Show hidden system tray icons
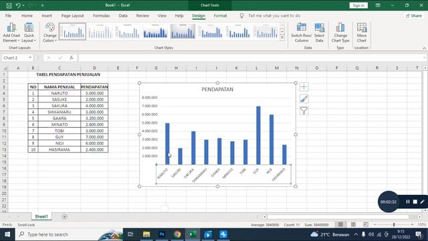 point(356,234)
